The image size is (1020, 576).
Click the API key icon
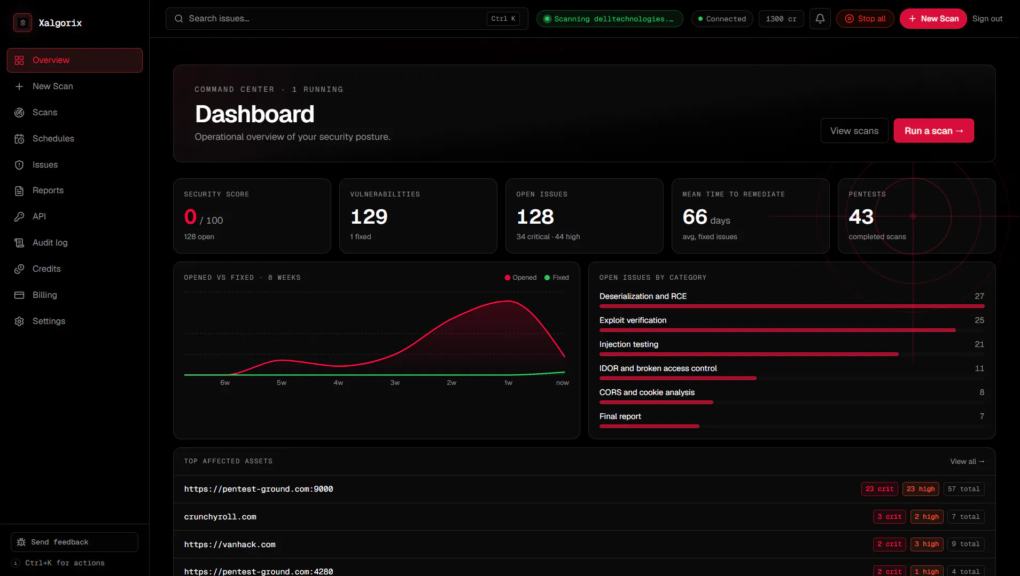19,217
